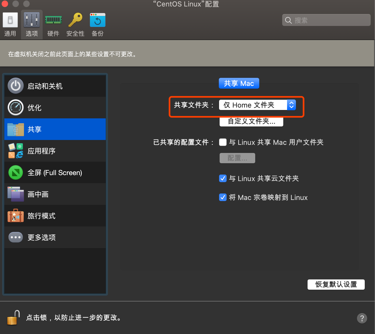
Task: Select 画中画 in the sidebar
Action: point(55,194)
